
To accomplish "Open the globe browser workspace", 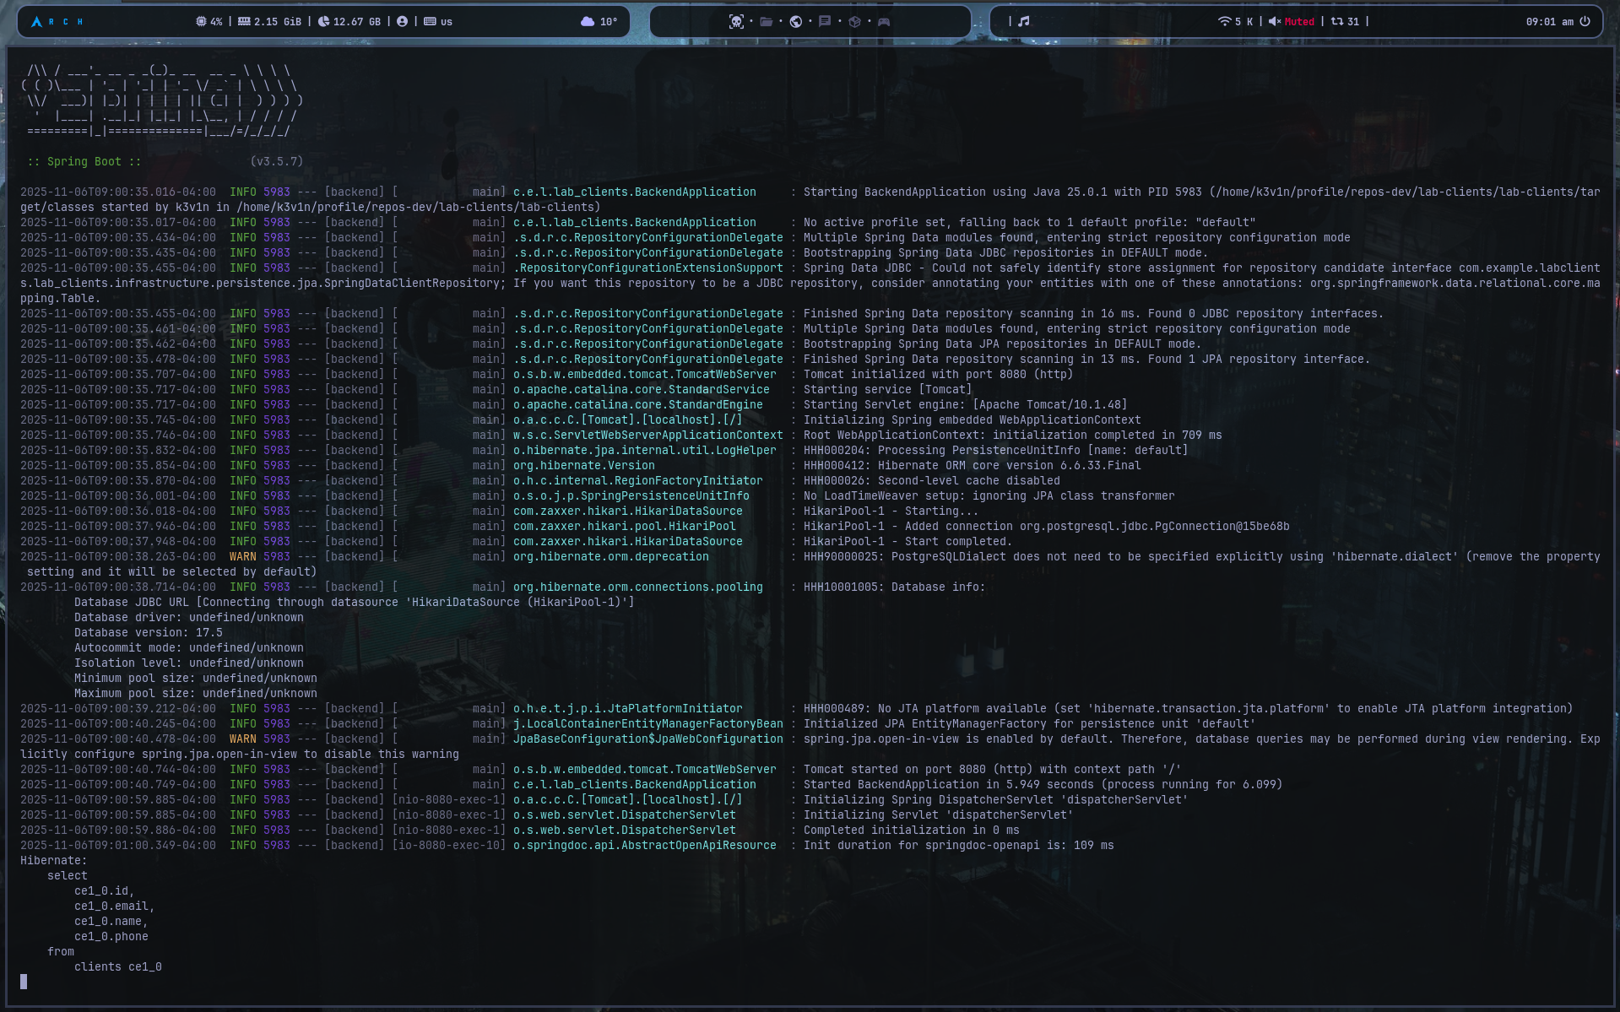I will (795, 22).
